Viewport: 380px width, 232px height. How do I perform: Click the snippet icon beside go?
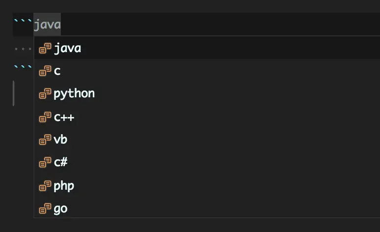point(45,208)
